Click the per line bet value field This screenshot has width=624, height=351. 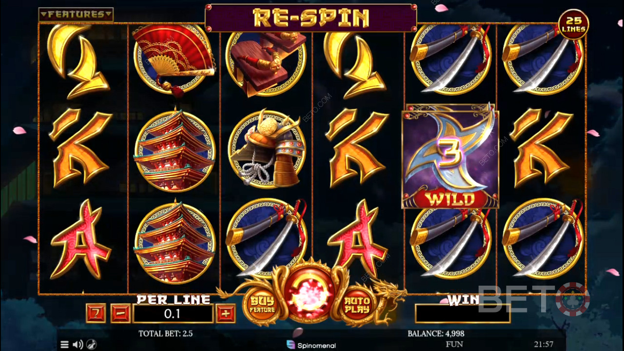coord(173,314)
